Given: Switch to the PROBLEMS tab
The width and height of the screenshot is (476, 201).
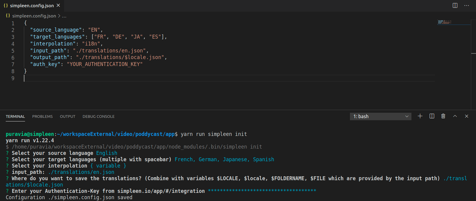Looking at the screenshot, I should pos(42,116).
